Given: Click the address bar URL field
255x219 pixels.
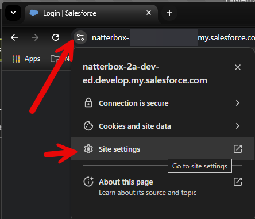Looking at the screenshot, I should (x=172, y=37).
